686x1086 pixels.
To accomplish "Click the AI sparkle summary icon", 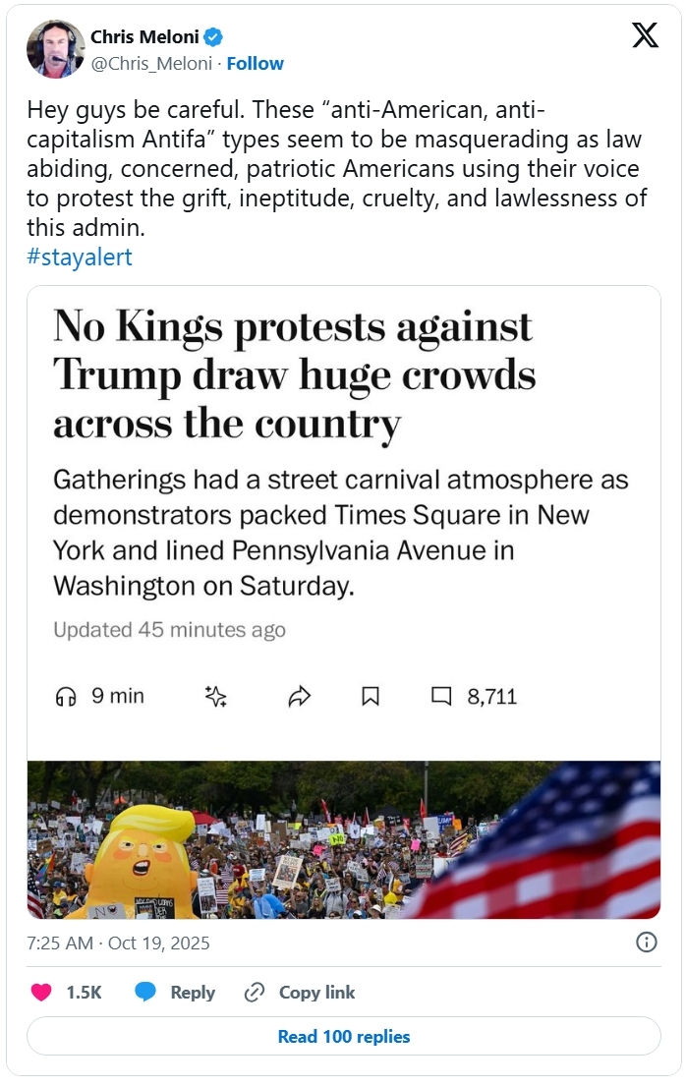I will [215, 697].
